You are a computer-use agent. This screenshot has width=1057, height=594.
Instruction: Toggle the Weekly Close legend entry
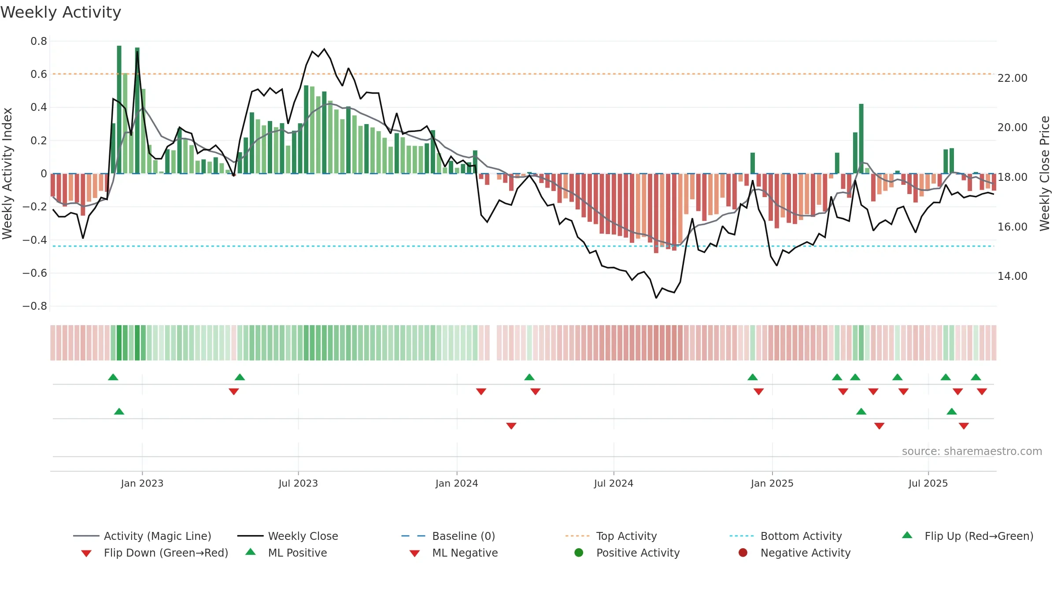coord(288,536)
